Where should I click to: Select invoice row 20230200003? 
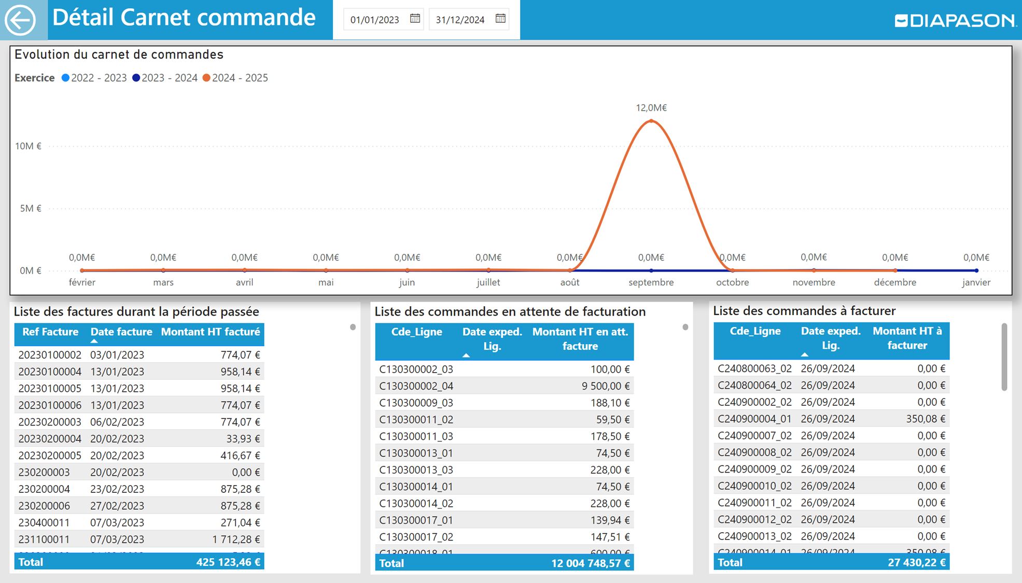pos(139,422)
